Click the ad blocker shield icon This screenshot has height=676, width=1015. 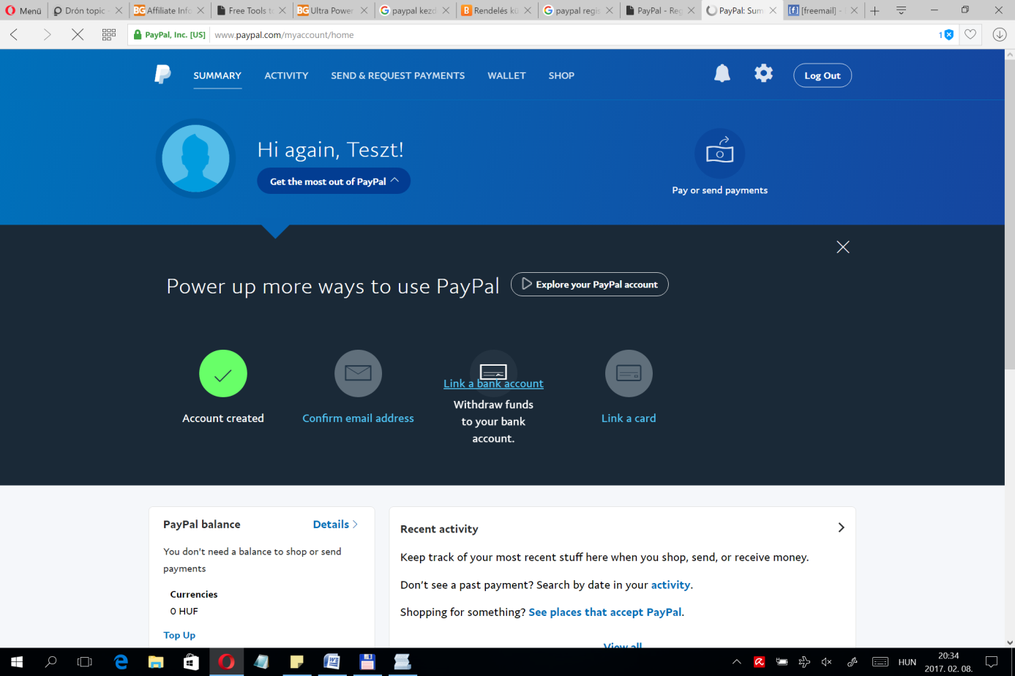click(x=949, y=34)
